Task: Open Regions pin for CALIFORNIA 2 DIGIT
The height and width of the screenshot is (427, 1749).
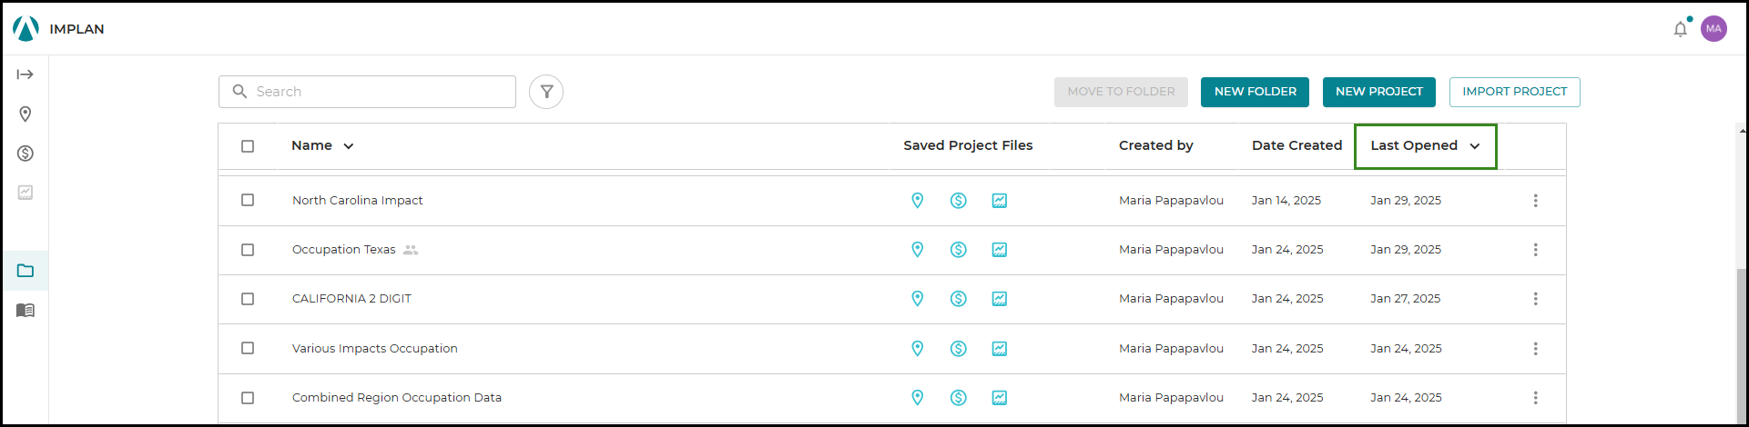Action: click(x=918, y=299)
